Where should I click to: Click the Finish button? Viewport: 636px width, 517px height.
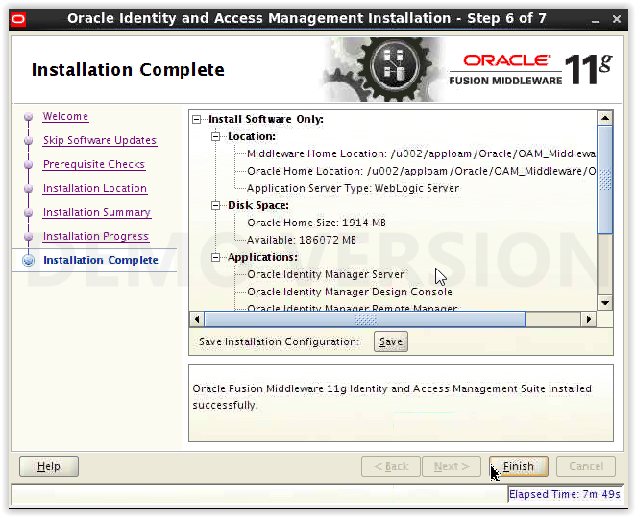point(519,466)
